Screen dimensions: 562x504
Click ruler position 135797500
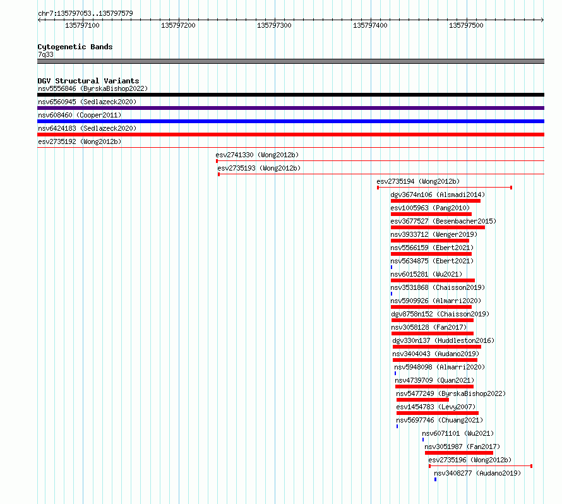466,25
